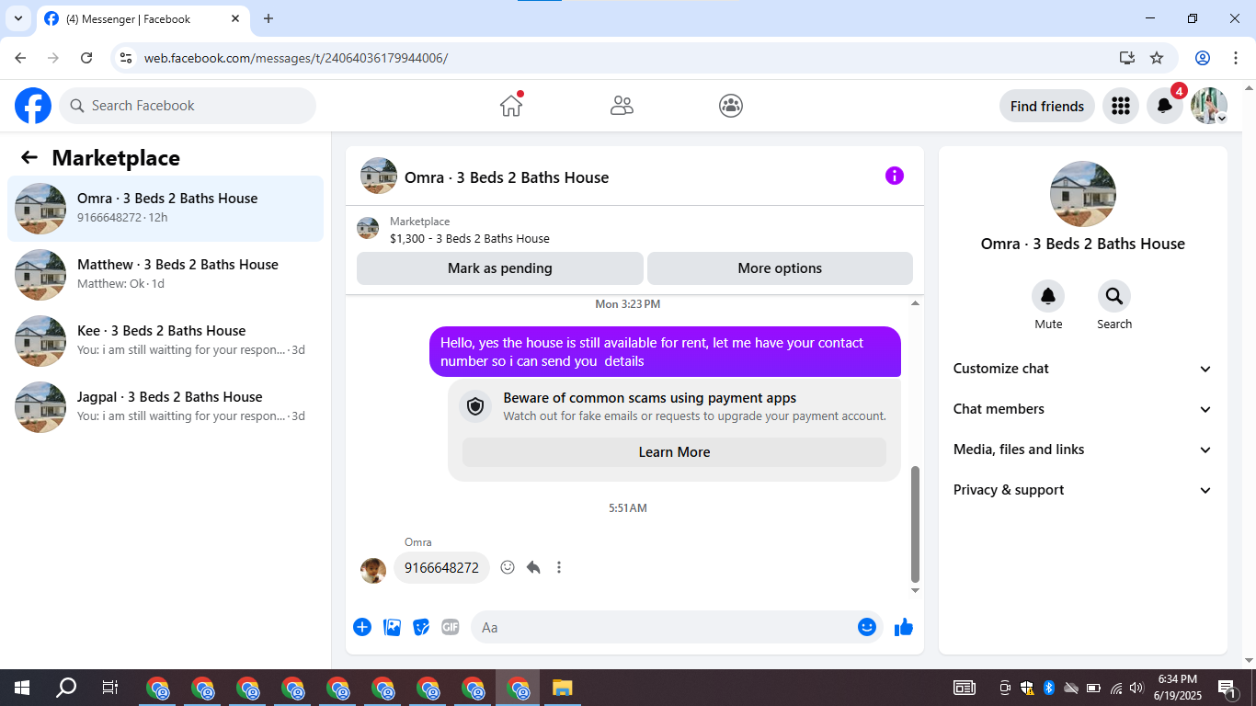
Task: Open the taskbar clock showing 6:34 PM
Action: tap(1179, 688)
